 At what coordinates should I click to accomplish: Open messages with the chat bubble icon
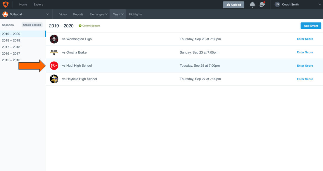pos(262,4)
